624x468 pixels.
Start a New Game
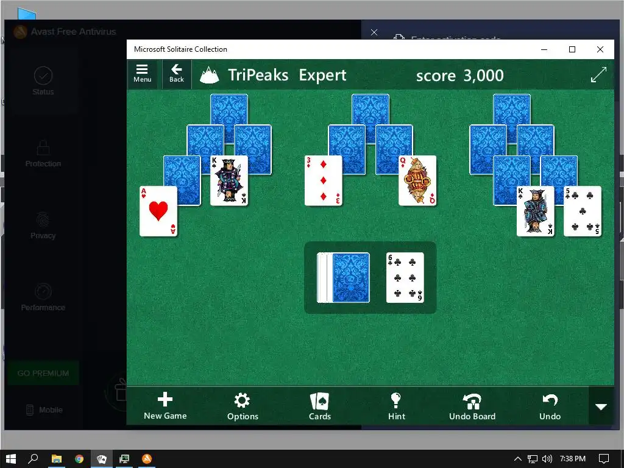(165, 406)
